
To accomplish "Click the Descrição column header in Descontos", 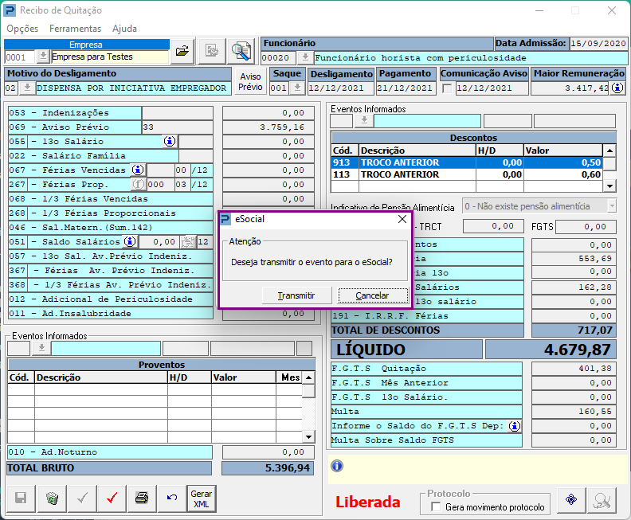I will pos(417,151).
